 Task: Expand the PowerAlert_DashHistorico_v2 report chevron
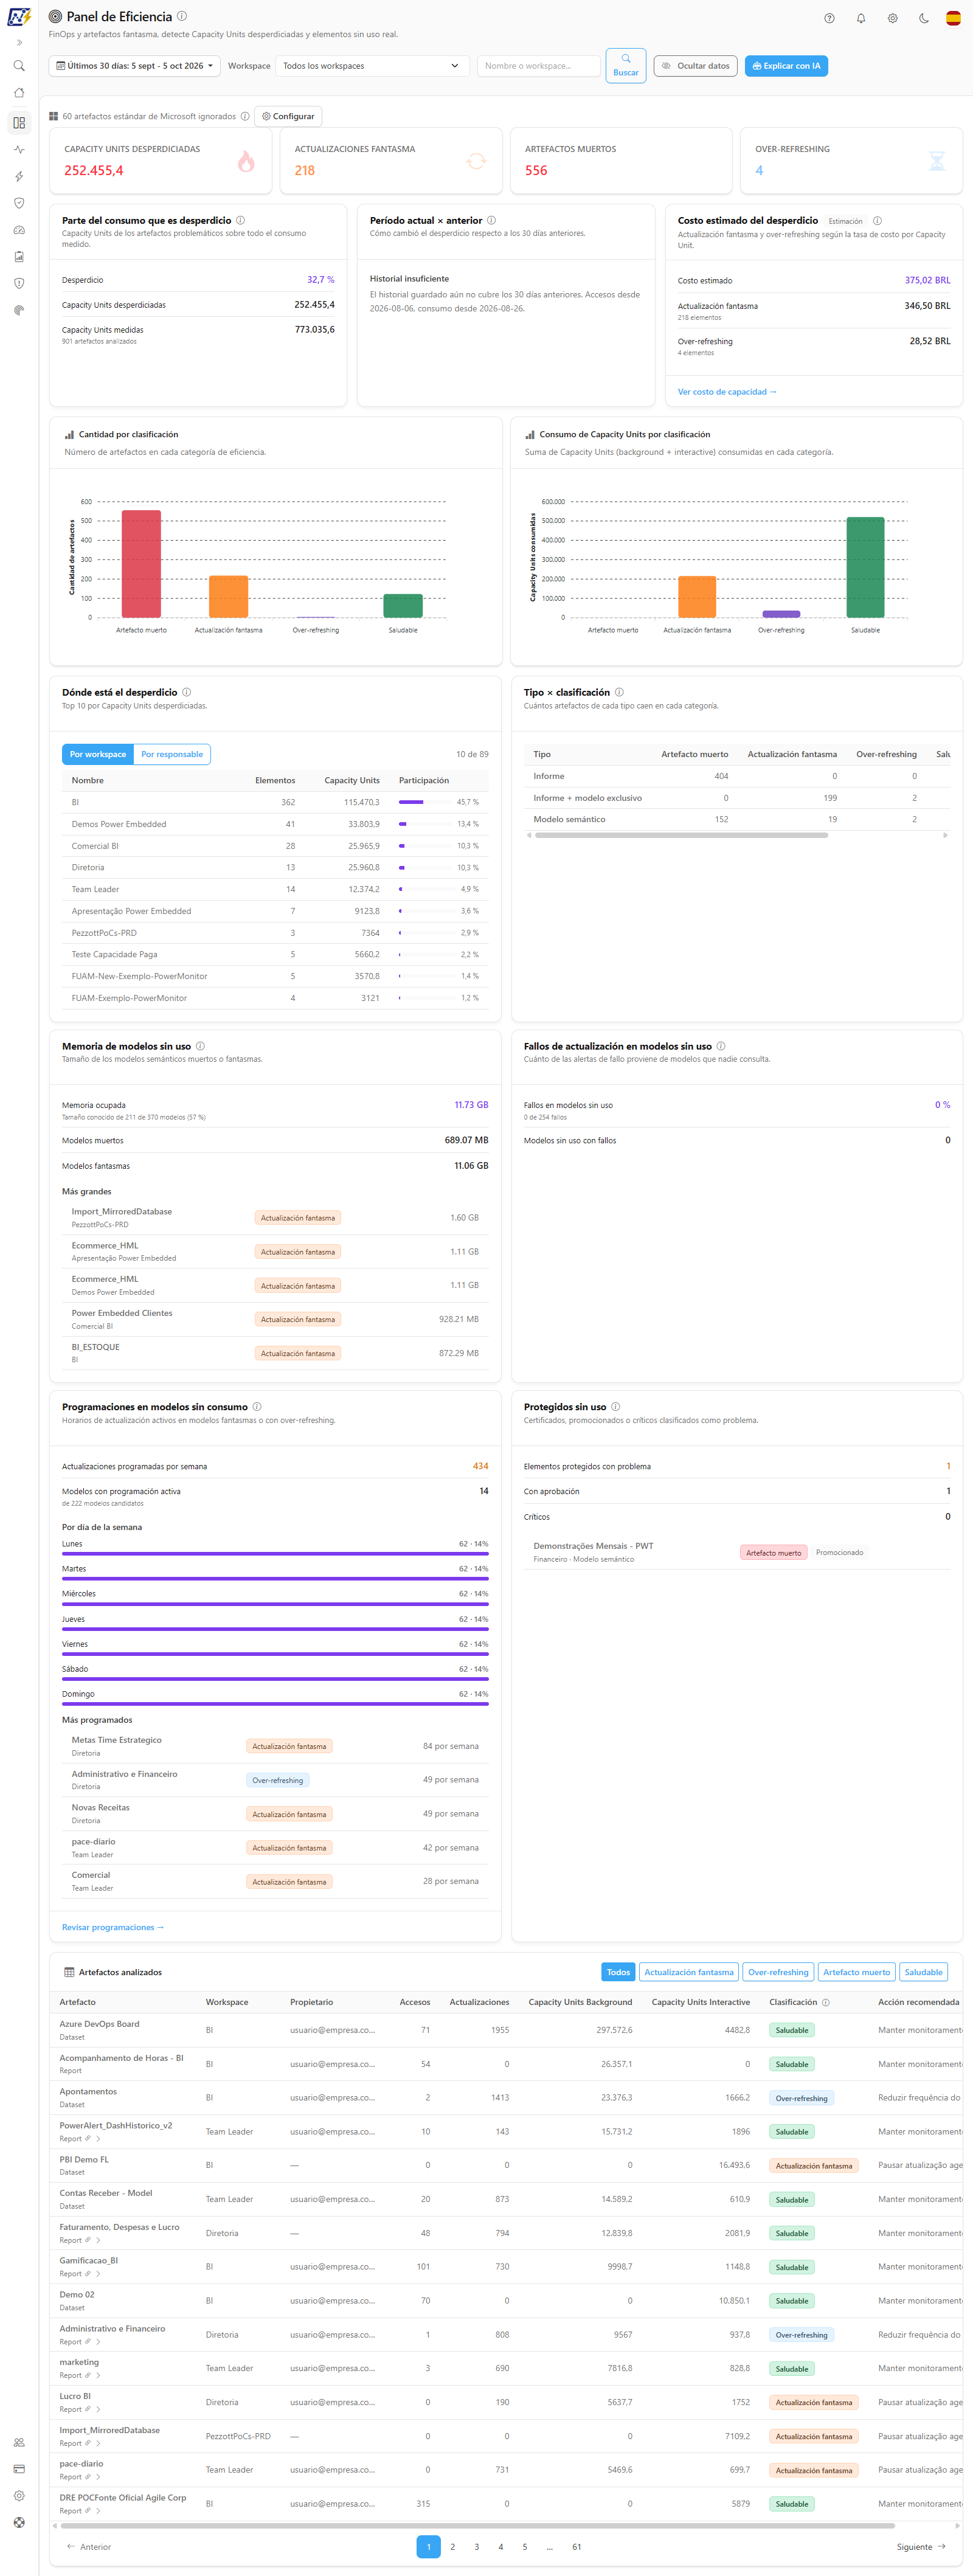[x=98, y=2138]
